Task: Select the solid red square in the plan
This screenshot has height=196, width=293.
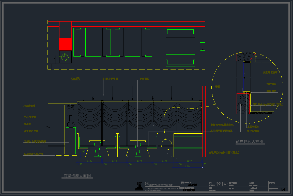Action: tap(65, 44)
